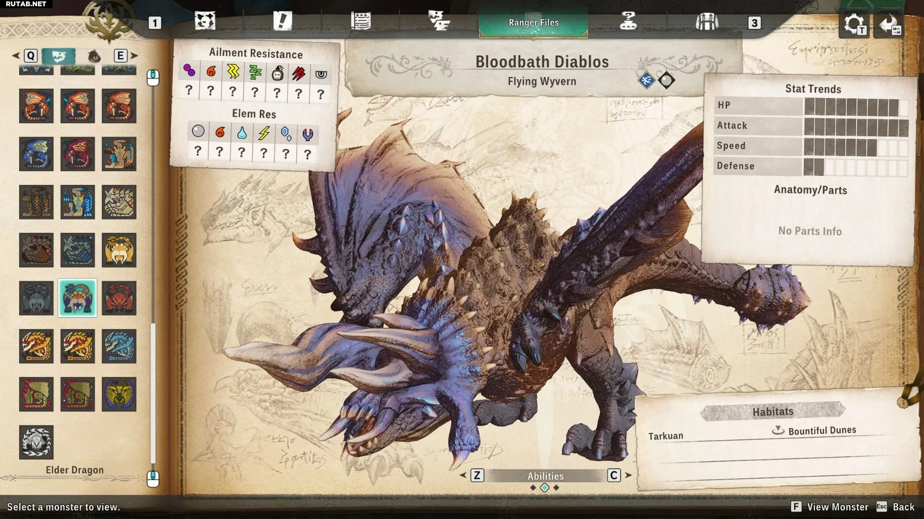Select the item pouch category icon
This screenshot has width=924, height=519.
tap(94, 56)
